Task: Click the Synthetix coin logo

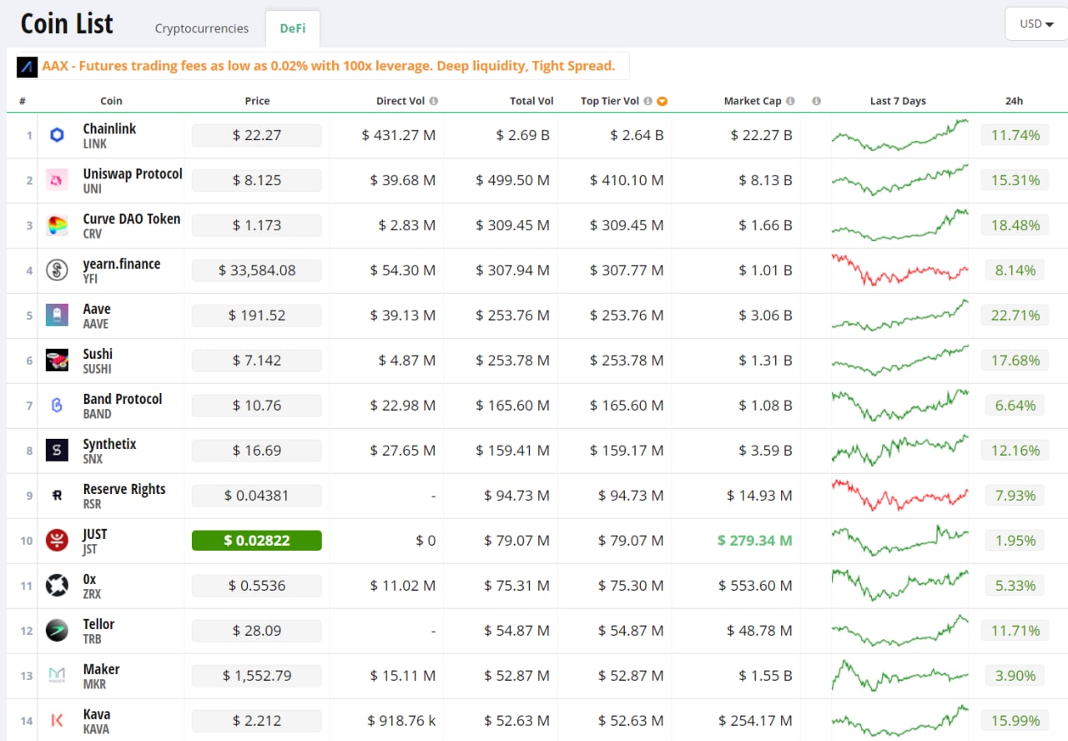Action: (57, 451)
